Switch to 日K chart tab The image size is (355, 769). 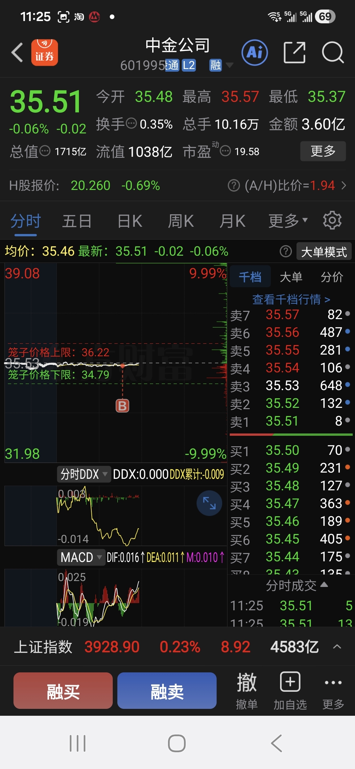pyautogui.click(x=130, y=221)
